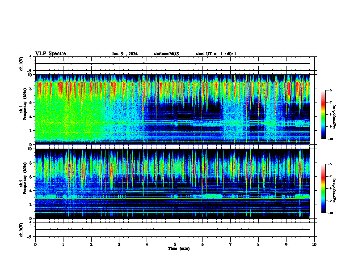Viewport: 354px width, 274px height.
Task: Click the "Time (min)" axis label
Action: click(179, 248)
